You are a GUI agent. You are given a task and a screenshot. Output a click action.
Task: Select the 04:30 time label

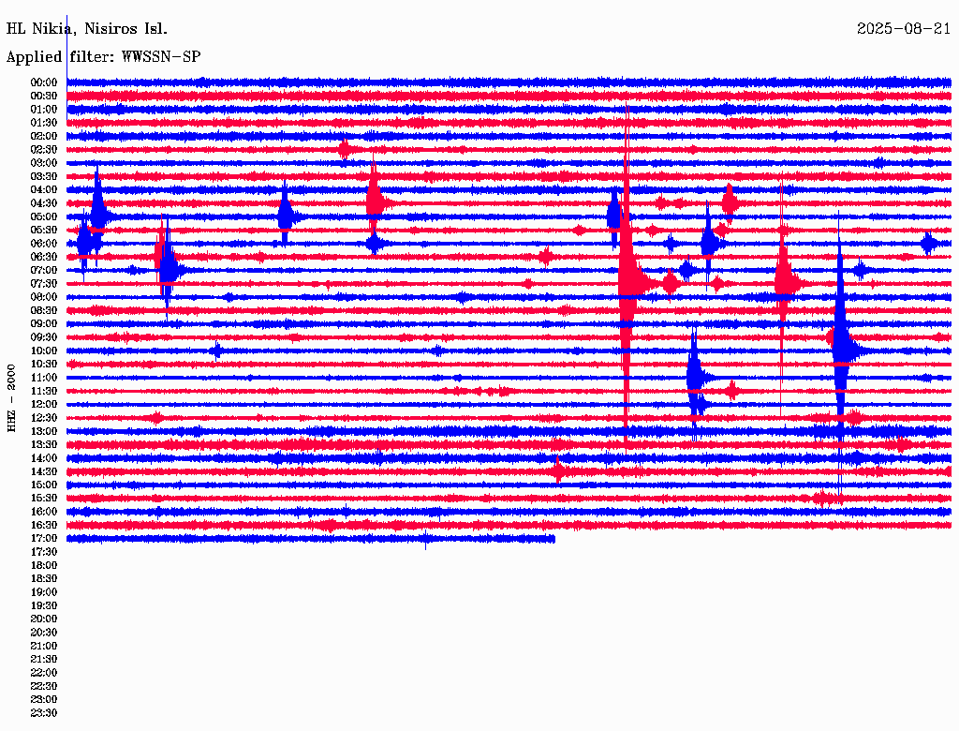[x=44, y=203]
